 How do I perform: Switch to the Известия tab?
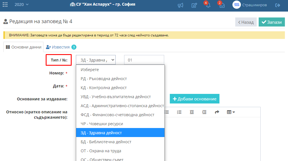[61, 47]
